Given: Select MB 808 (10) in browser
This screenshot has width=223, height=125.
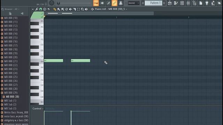Looking at the screenshot, I should coord(11,18).
